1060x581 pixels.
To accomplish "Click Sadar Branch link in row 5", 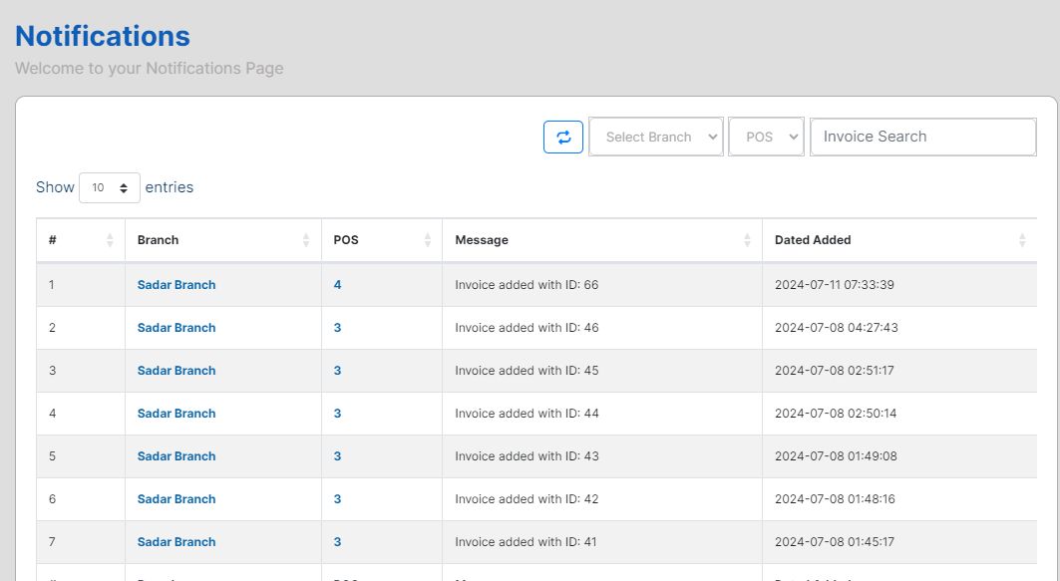I will click(177, 456).
